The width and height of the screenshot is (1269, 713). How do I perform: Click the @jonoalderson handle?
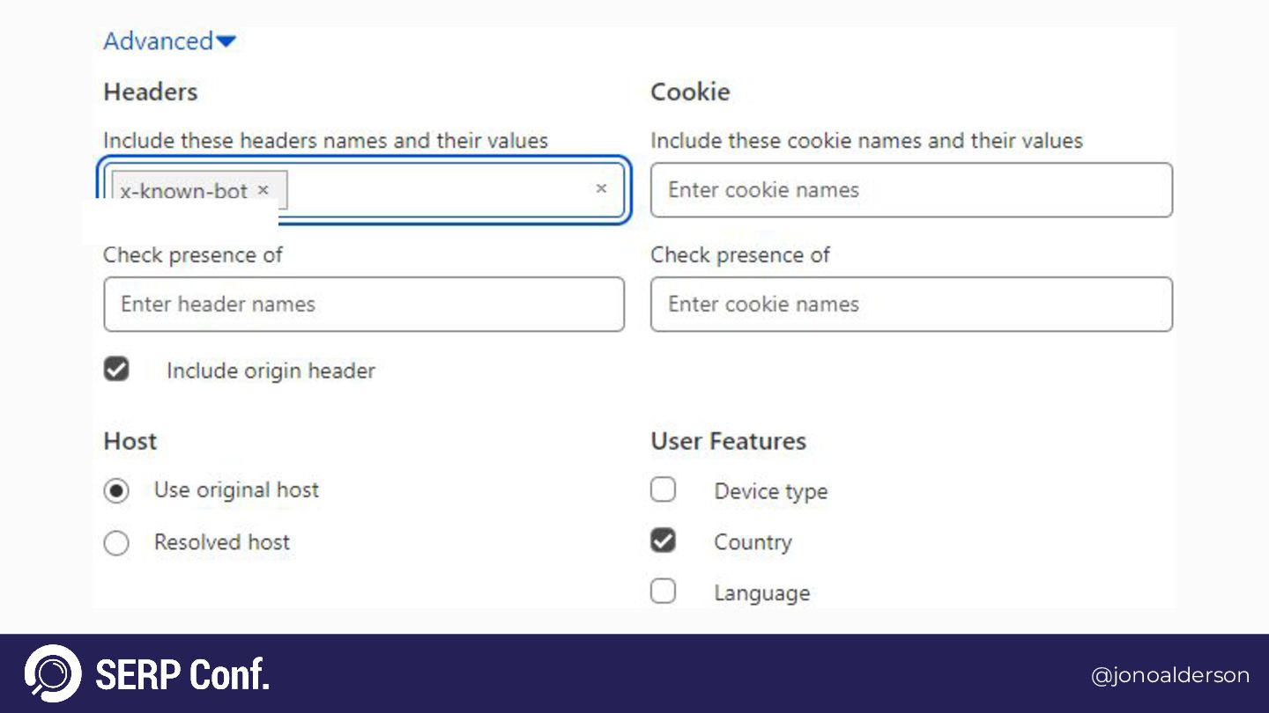[1169, 675]
